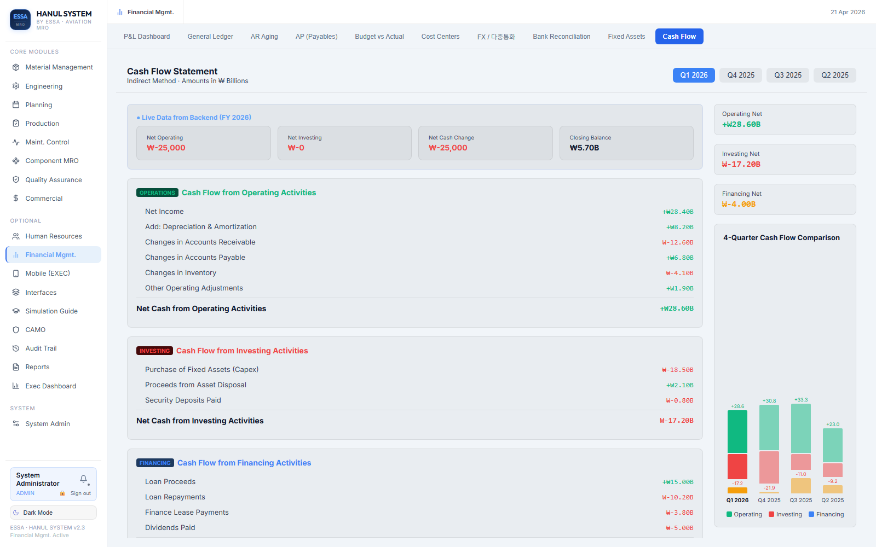Screen dimensions: 876x547
Task: Toggle Dark Mode
Action: pos(53,513)
